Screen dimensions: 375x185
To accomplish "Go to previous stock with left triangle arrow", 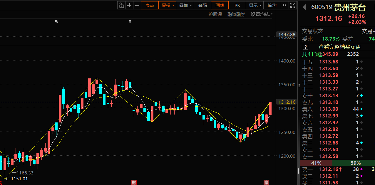I will (304, 7).
